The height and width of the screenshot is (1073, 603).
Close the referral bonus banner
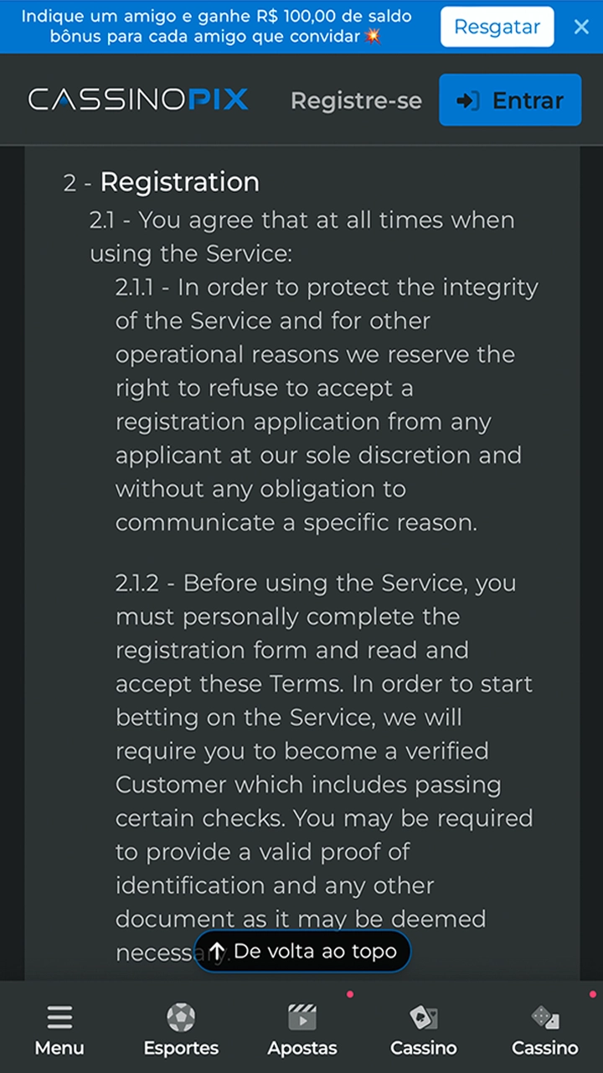[581, 27]
